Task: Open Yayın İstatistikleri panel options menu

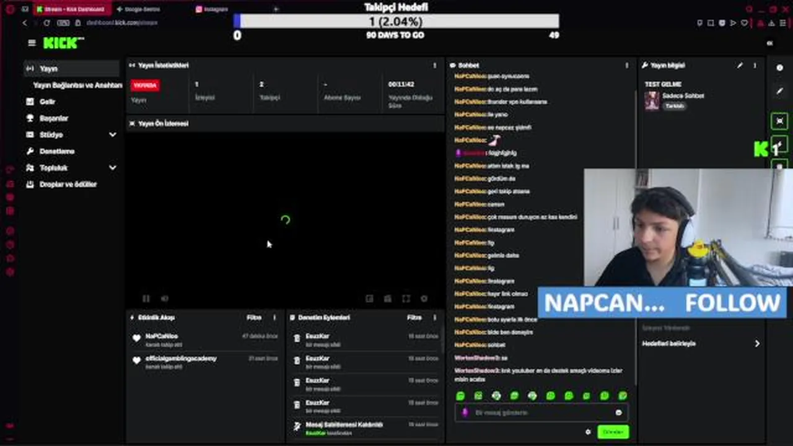Action: (434, 65)
